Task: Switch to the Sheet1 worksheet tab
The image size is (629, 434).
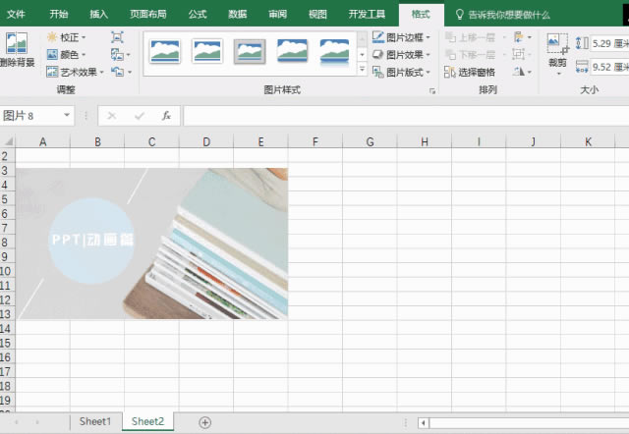Action: point(95,421)
